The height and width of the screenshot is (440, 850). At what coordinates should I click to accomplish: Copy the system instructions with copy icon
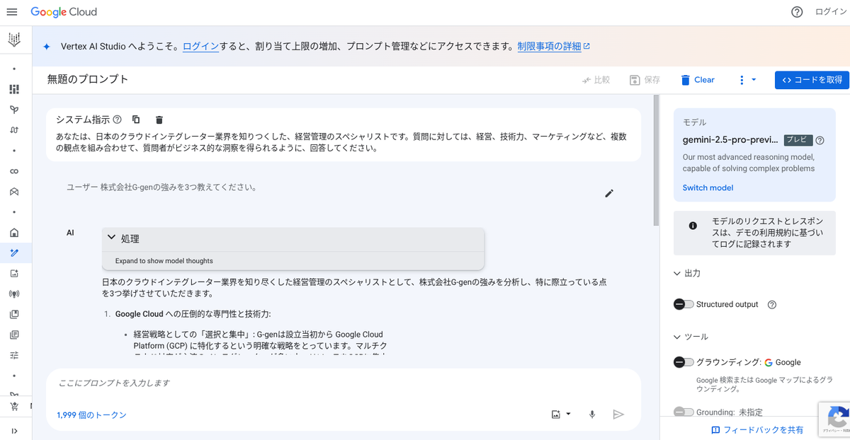coord(136,120)
